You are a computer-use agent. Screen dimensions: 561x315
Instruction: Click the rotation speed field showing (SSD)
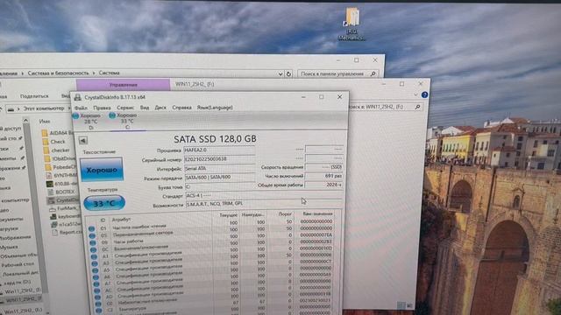[324, 167]
